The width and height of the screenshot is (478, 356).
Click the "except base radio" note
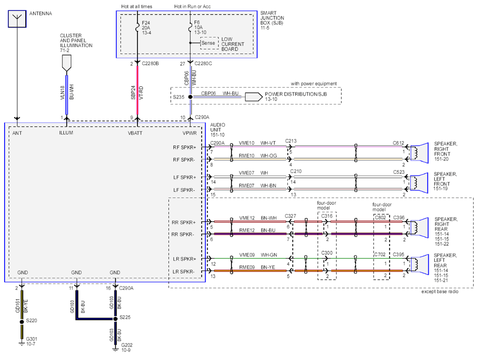(440, 292)
